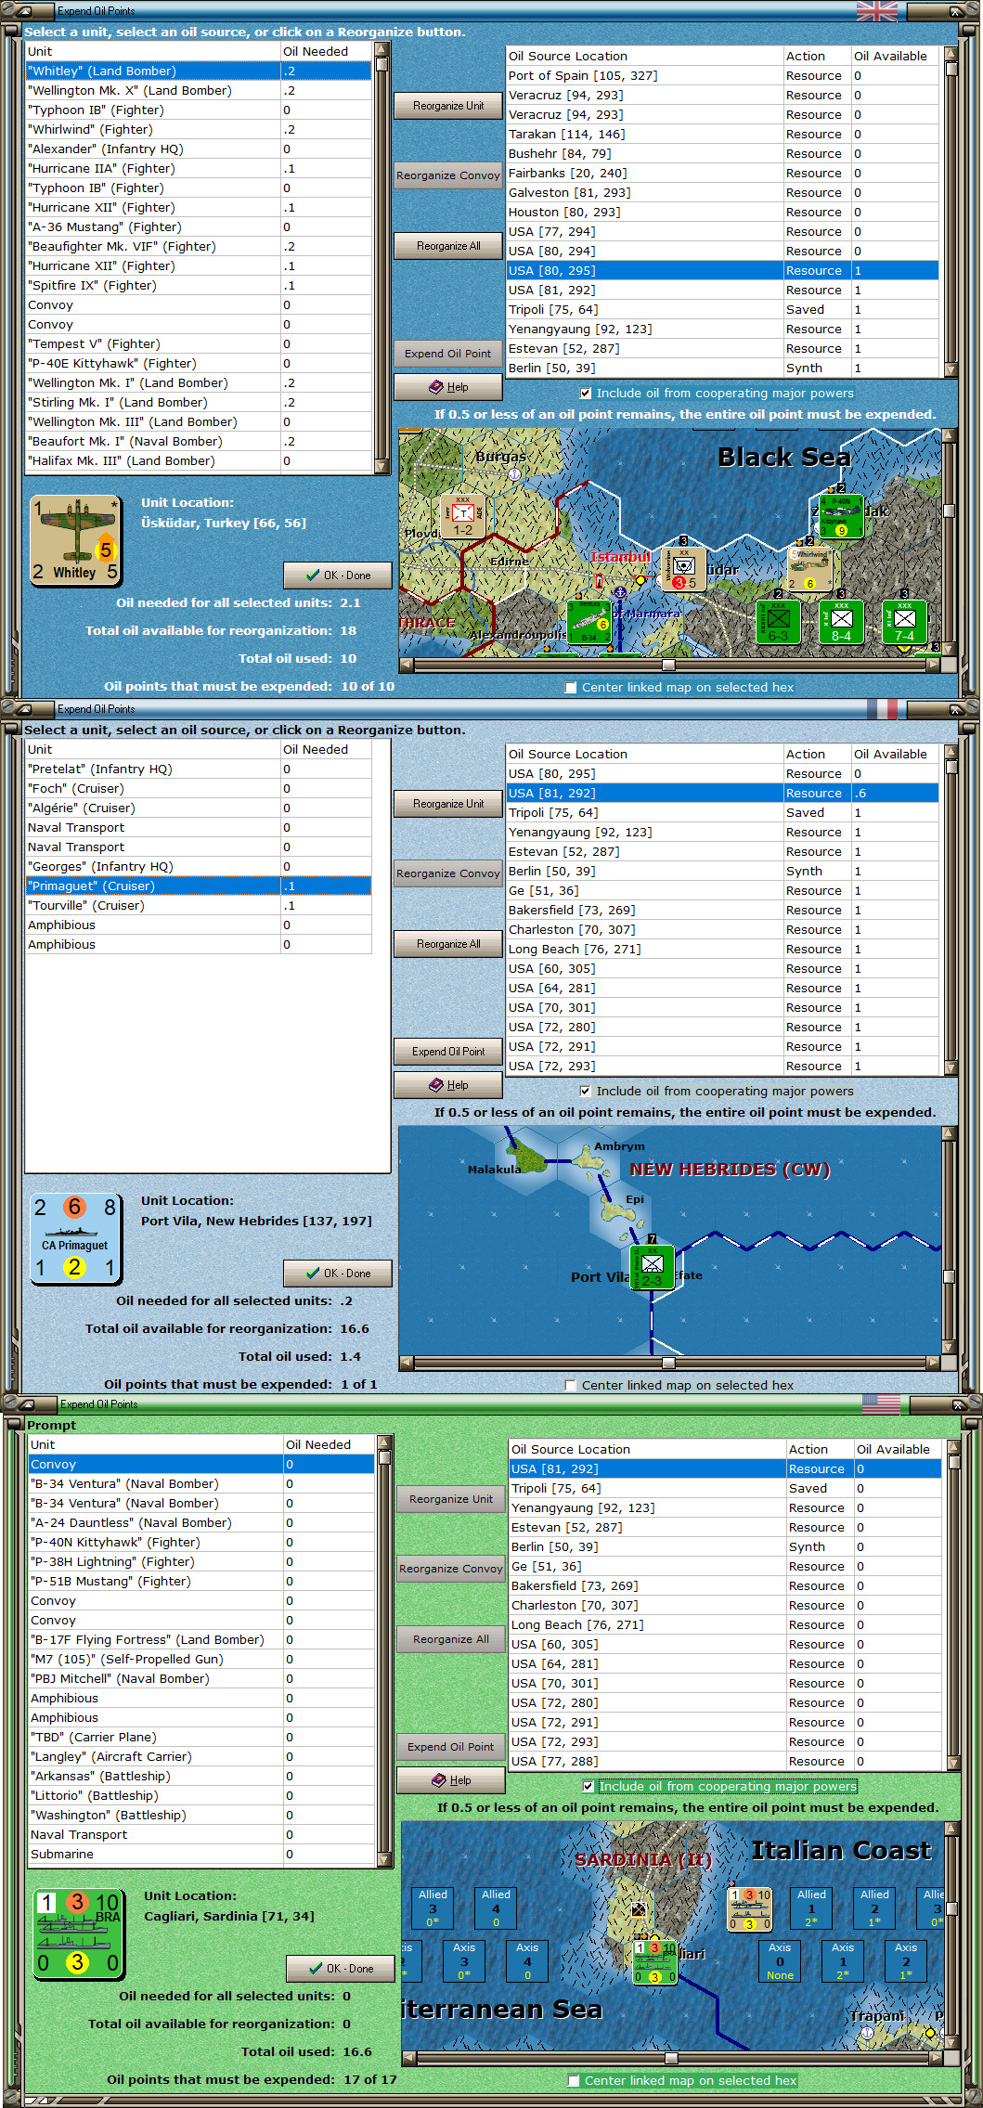Select the 2-3 unit counter at Port Vila
983x2108 pixels.
tap(652, 1267)
